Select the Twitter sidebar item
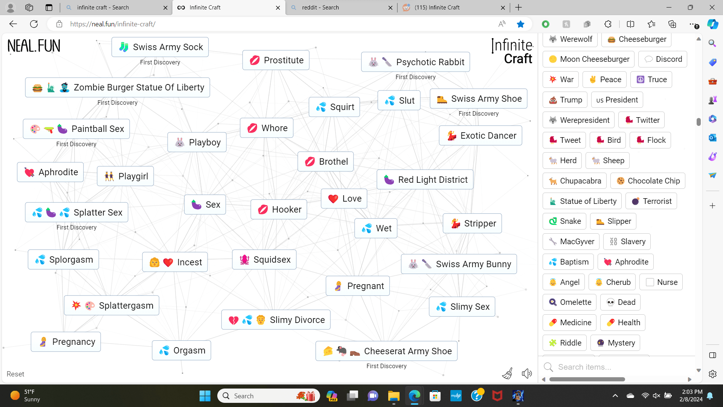This screenshot has height=407, width=723. coord(642,120)
